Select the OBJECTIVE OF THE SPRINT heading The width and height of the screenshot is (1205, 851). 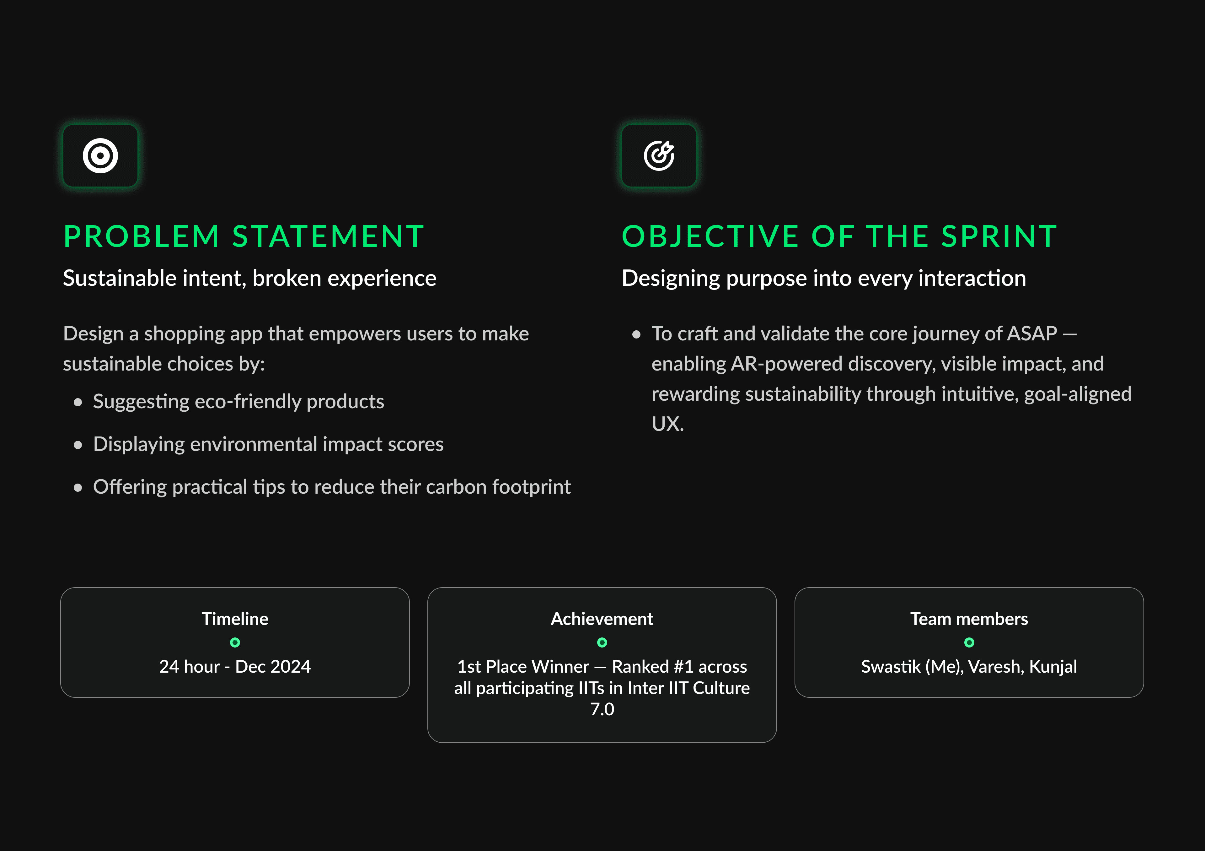840,236
